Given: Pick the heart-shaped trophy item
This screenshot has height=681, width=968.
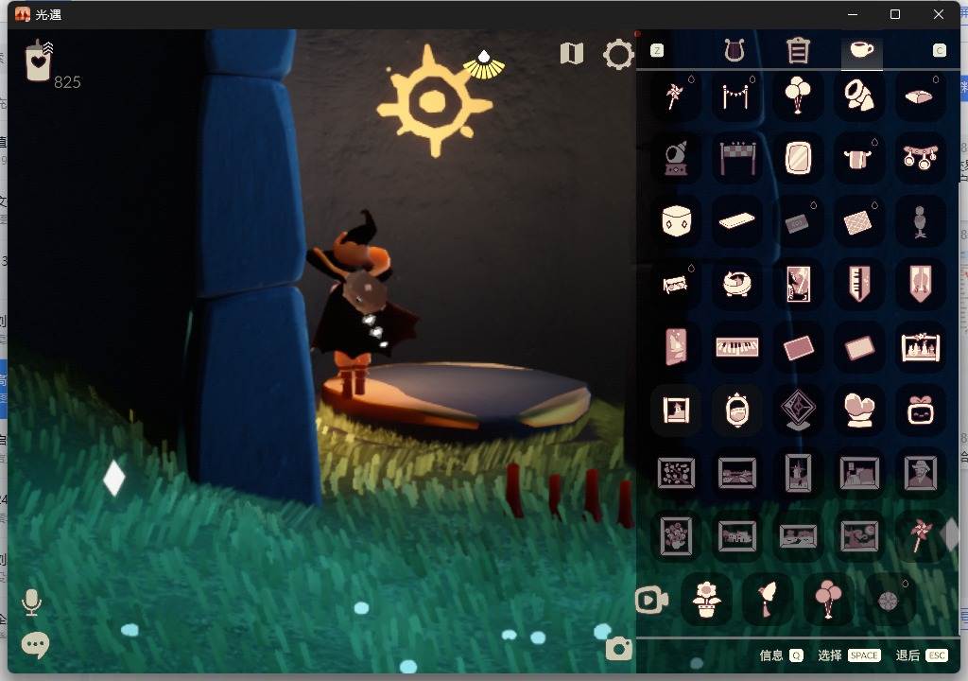Looking at the screenshot, I should (858, 410).
